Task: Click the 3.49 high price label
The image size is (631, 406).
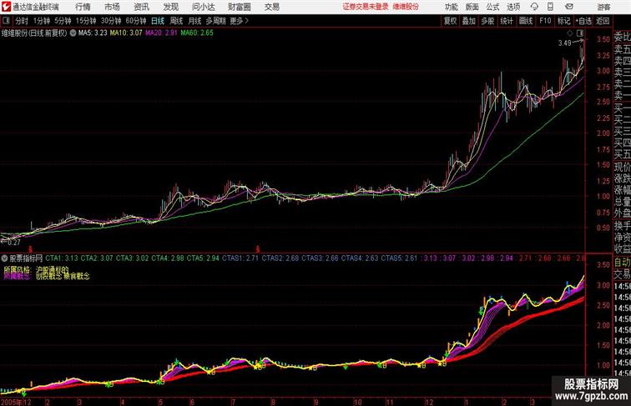Action: (x=564, y=43)
